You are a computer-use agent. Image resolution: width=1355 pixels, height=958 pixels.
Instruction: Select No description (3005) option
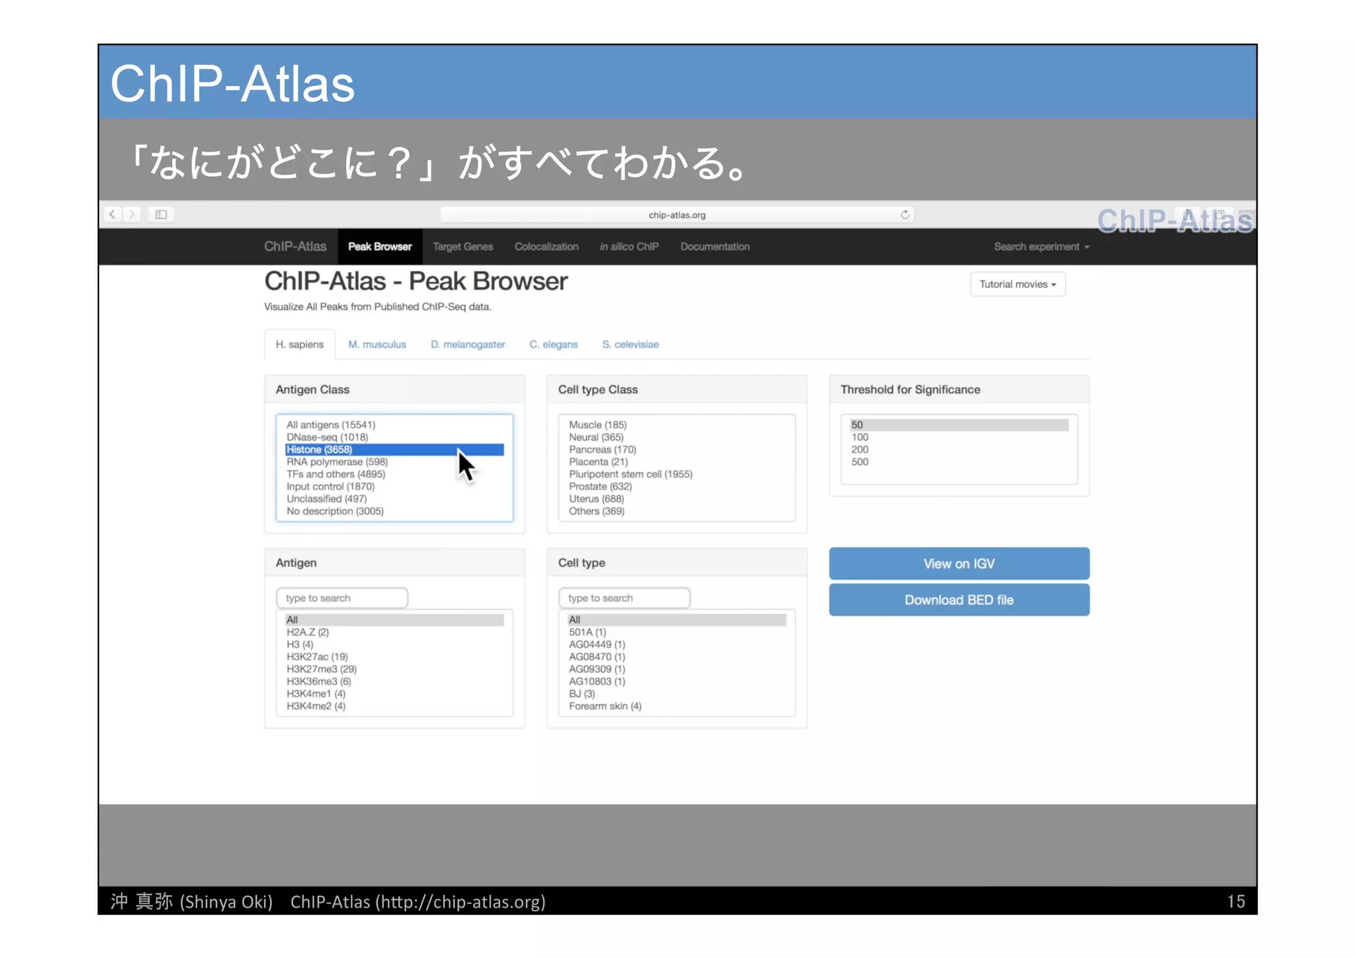click(x=394, y=511)
